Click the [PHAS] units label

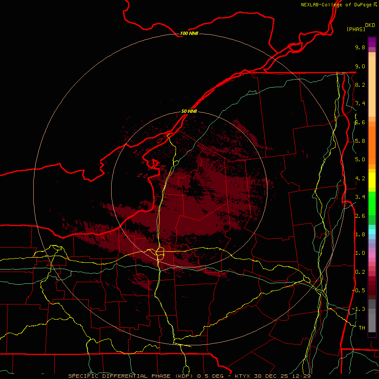point(356,29)
